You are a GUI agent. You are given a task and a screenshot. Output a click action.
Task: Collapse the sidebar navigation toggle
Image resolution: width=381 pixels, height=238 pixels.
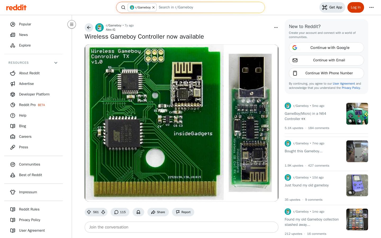(x=72, y=24)
